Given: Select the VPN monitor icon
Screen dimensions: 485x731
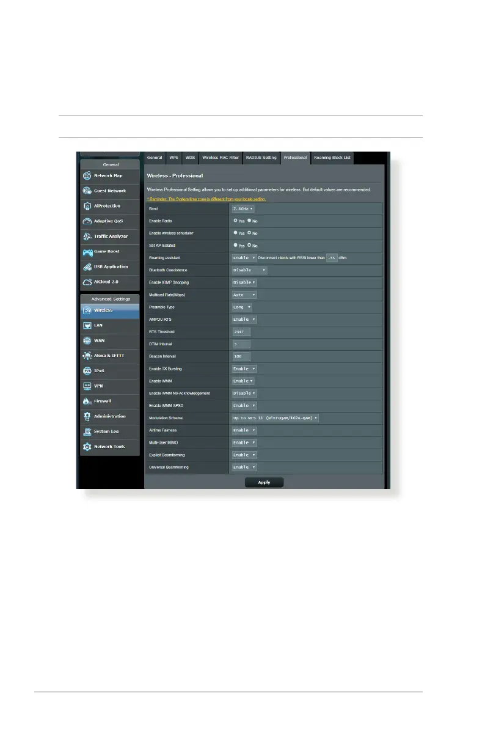Looking at the screenshot, I should tap(87, 386).
